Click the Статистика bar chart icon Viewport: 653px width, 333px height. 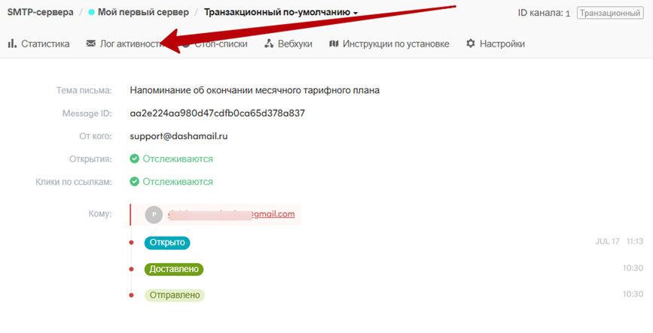pos(12,44)
